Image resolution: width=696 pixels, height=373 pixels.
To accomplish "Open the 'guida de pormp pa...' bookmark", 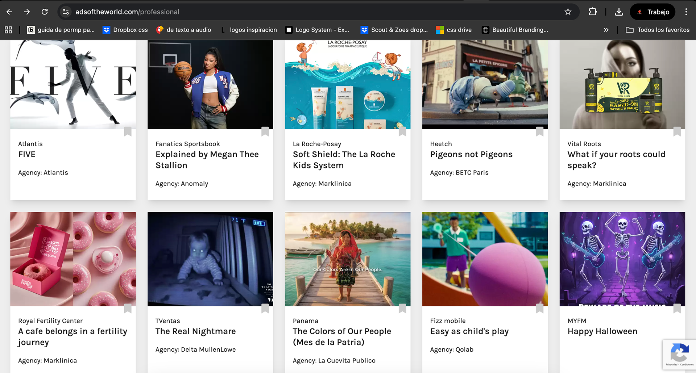I will (61, 30).
